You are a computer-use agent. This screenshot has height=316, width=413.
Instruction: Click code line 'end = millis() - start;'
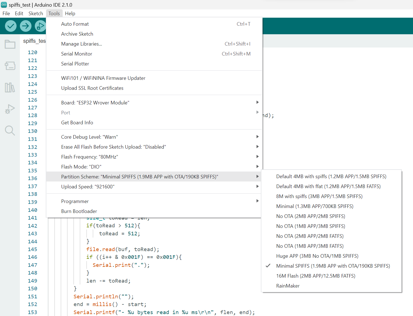click(110, 304)
